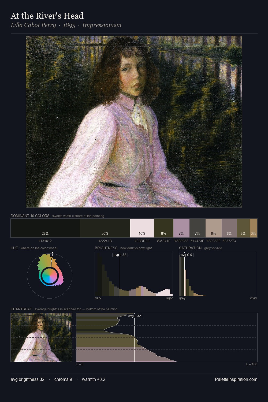Select the #22241B swatch showing 20%

tap(105, 228)
